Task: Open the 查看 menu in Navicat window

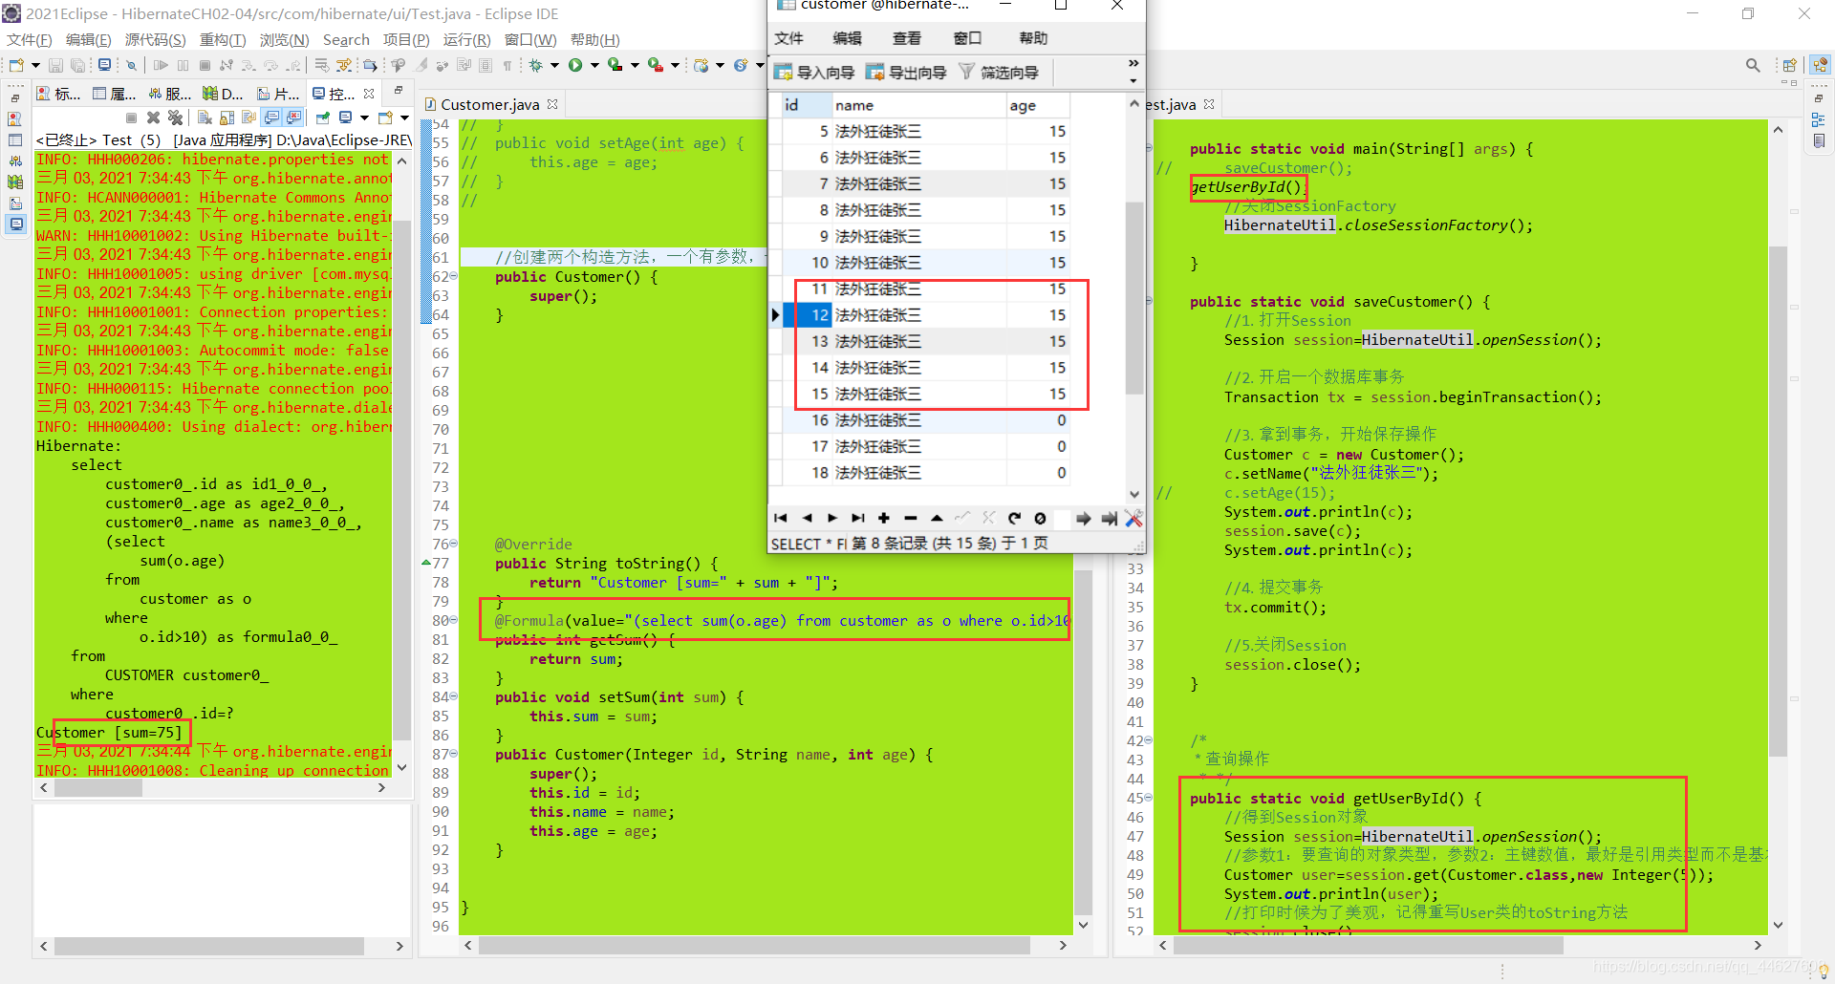Action: 906,38
